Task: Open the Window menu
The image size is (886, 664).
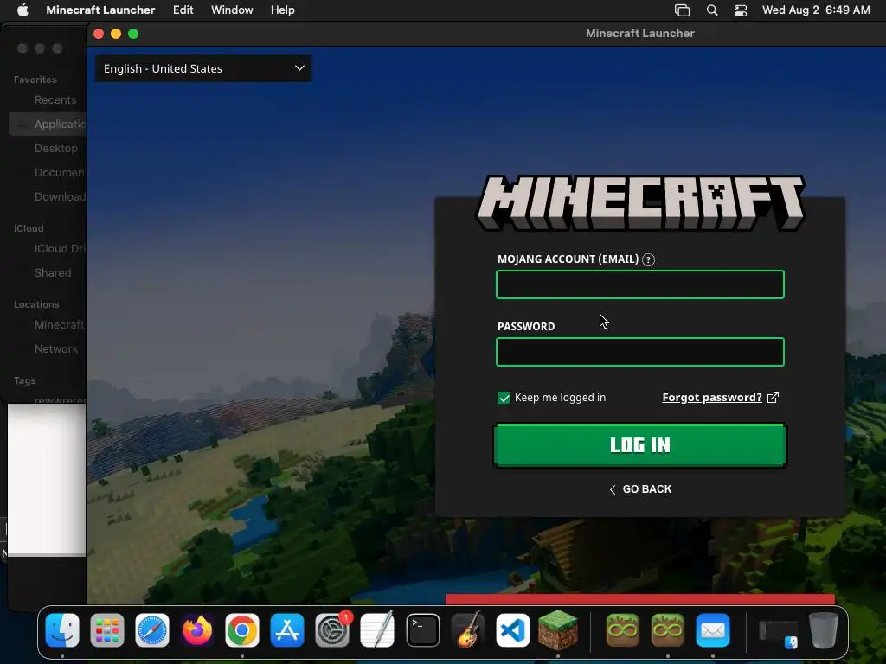Action: pos(232,10)
